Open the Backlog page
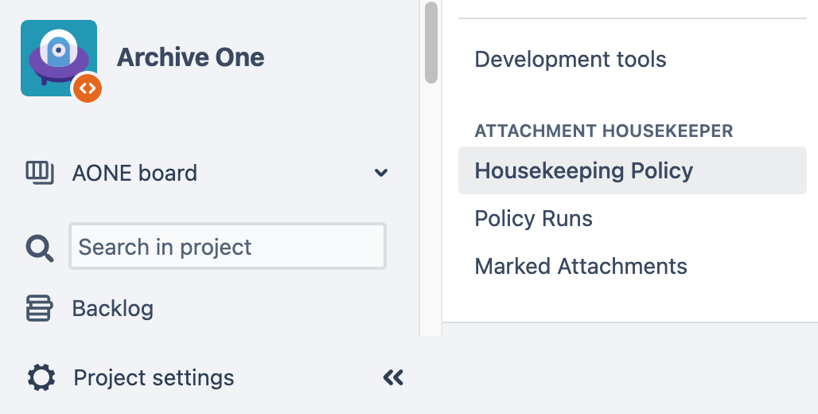Viewport: 818px width, 414px height. (x=112, y=308)
